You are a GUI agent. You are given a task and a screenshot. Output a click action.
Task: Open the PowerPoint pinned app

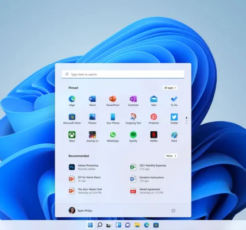click(x=113, y=101)
